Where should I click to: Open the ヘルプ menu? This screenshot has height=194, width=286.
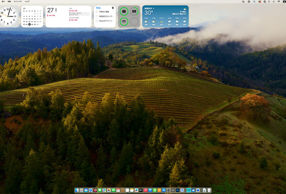[x=27, y=2]
